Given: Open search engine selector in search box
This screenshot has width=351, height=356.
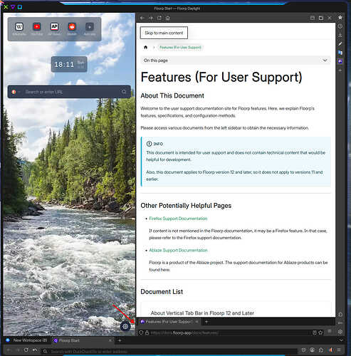Looking at the screenshot, I should coord(16,92).
